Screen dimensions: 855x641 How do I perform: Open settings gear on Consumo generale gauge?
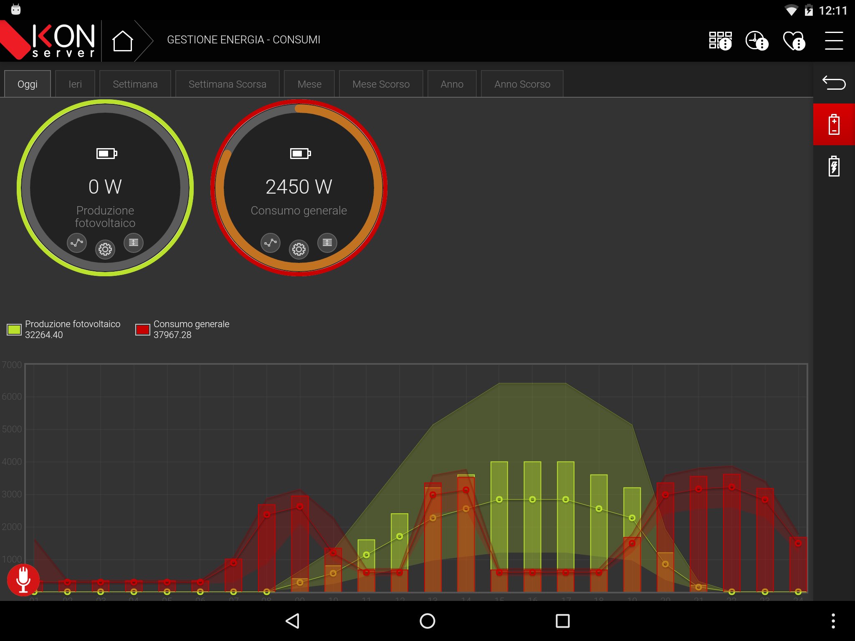tap(299, 249)
